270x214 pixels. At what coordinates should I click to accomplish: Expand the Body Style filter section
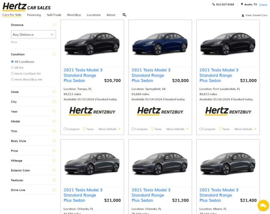pos(54,141)
